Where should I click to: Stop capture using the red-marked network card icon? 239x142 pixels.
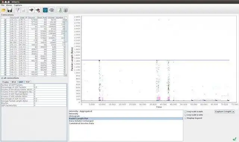(x=38, y=10)
